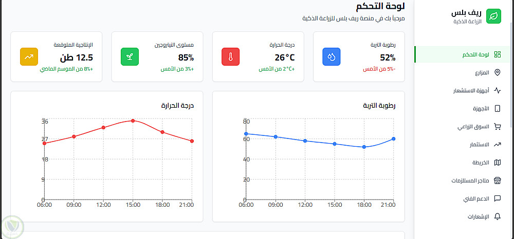
Task: Click the yellow trending-up production icon
Action: [x=29, y=57]
